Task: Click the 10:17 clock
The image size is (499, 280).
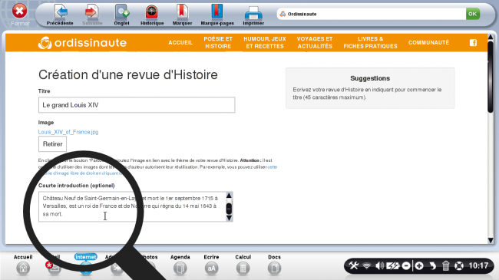Action: click(x=478, y=265)
